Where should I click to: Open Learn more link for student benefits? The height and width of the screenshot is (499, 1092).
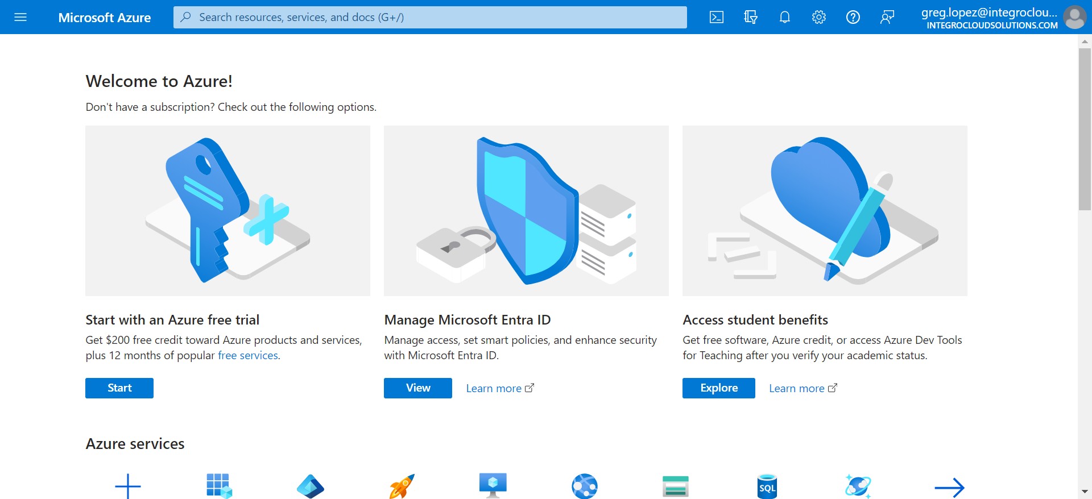[x=803, y=388]
